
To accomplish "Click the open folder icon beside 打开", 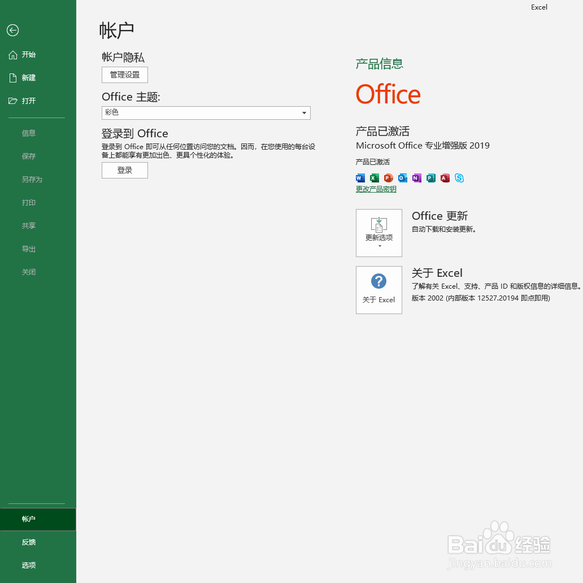I will pos(12,101).
